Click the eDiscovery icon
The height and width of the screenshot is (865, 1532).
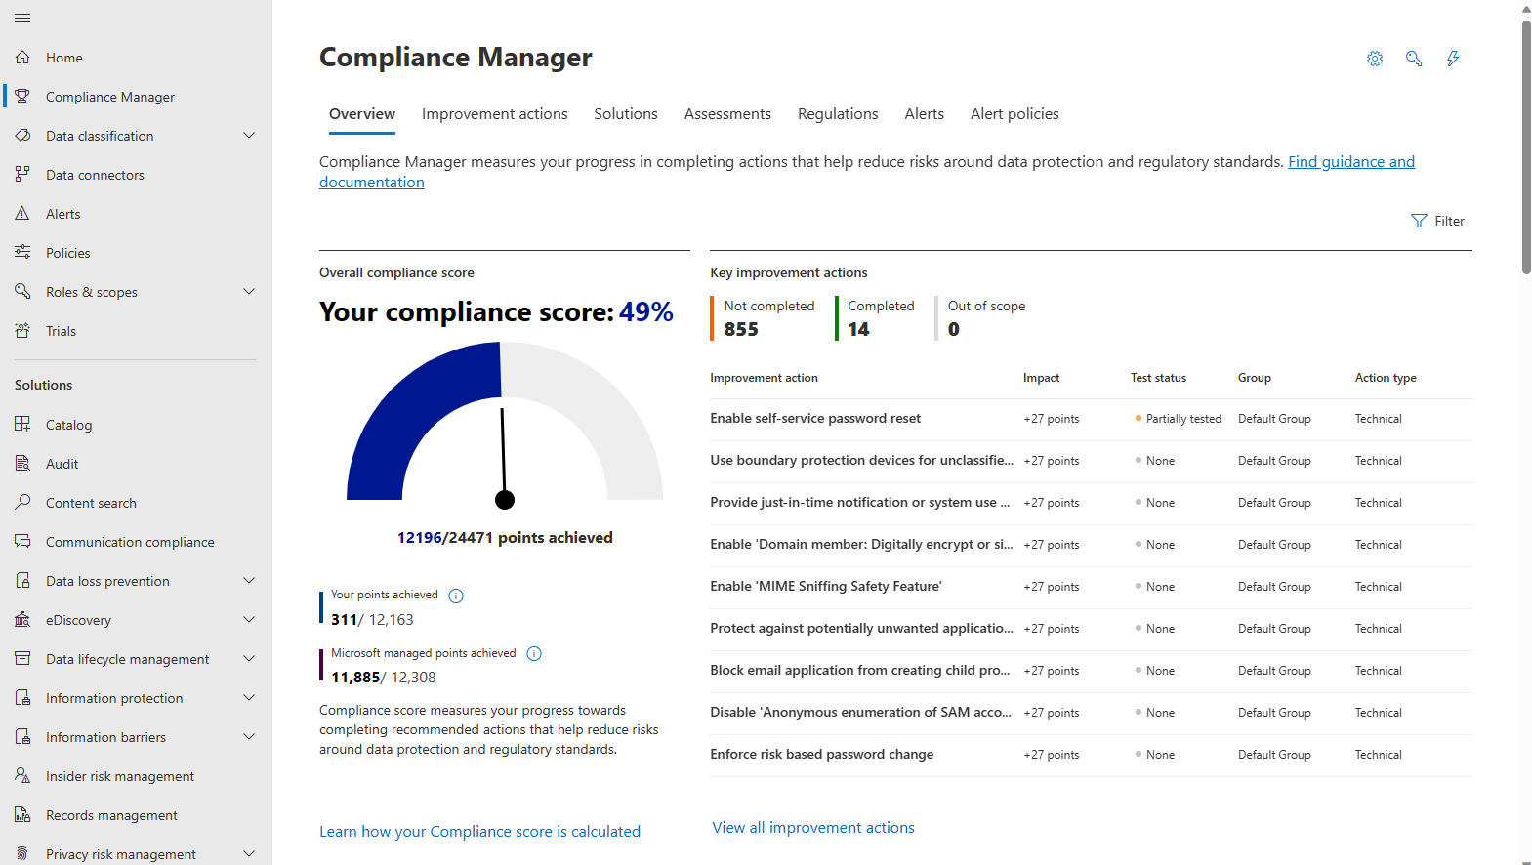tap(22, 619)
